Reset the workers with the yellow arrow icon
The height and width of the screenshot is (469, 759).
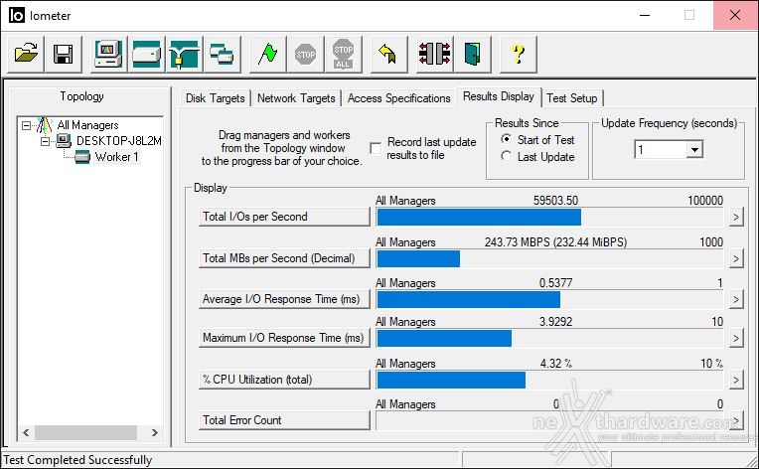(388, 54)
